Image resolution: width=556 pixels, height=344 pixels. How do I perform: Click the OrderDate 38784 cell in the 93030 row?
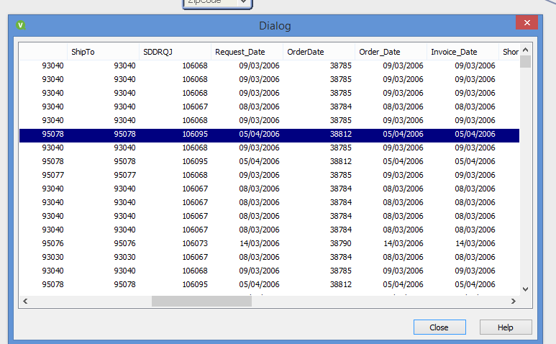341,257
